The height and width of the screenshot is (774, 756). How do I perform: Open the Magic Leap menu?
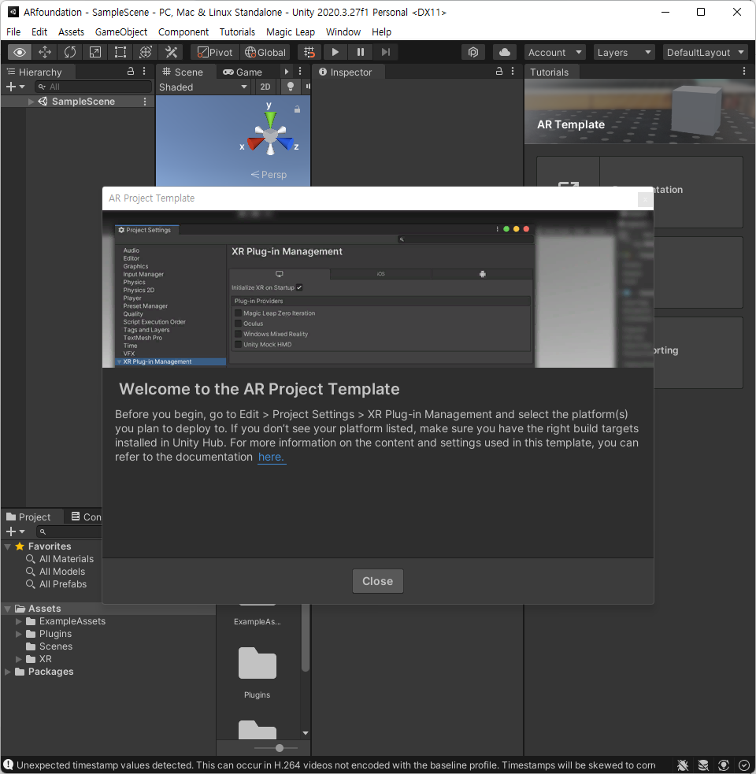coord(291,32)
